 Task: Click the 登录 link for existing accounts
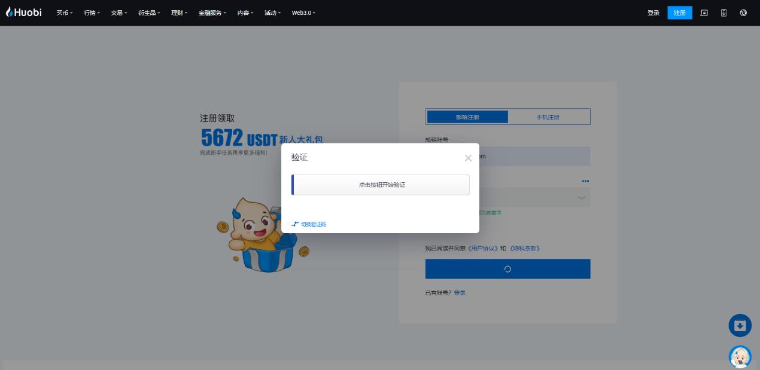[460, 293]
